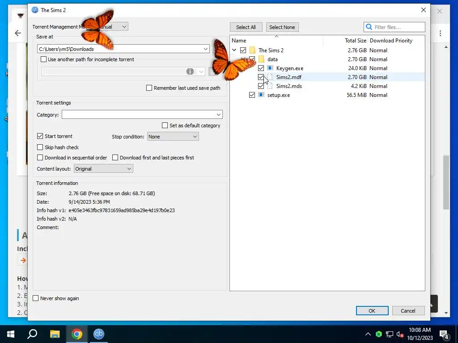Open taskbar search magnifier
Viewport: 458px width, 343px height.
[32, 334]
